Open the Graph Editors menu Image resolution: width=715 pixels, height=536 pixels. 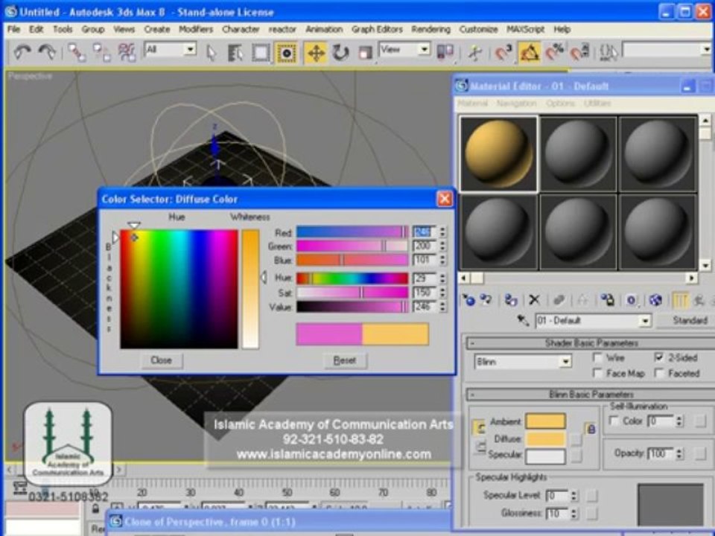coord(377,29)
